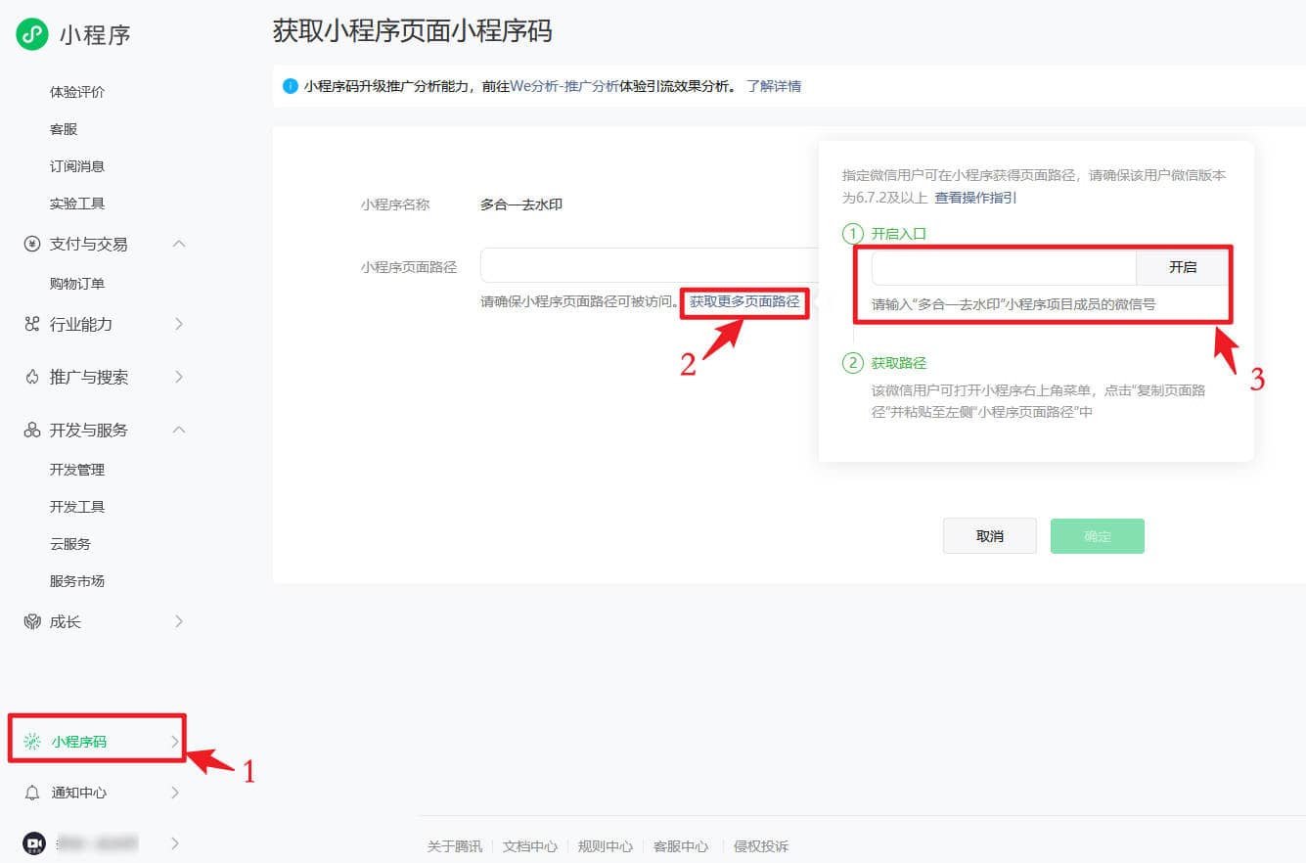The image size is (1306, 863).
Task: Open 开发管理 in the sidebar
Action: tap(77, 470)
